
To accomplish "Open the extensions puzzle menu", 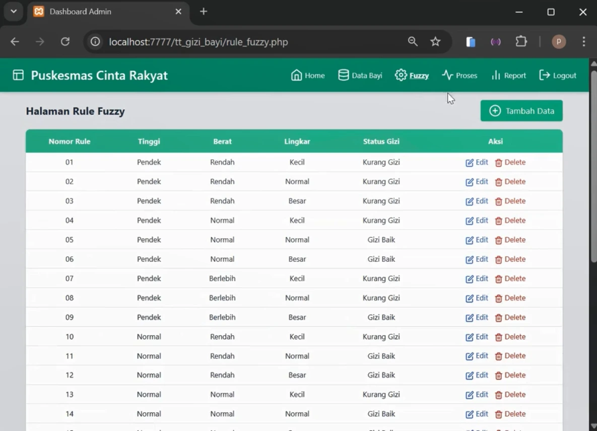I will (521, 42).
